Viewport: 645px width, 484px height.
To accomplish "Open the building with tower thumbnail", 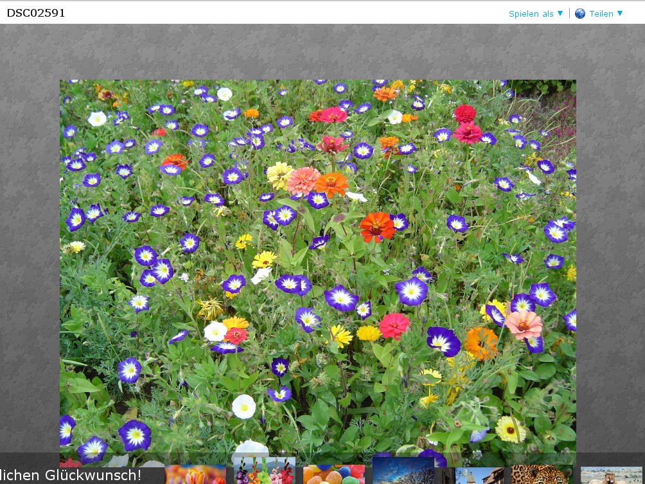I will pos(479,475).
